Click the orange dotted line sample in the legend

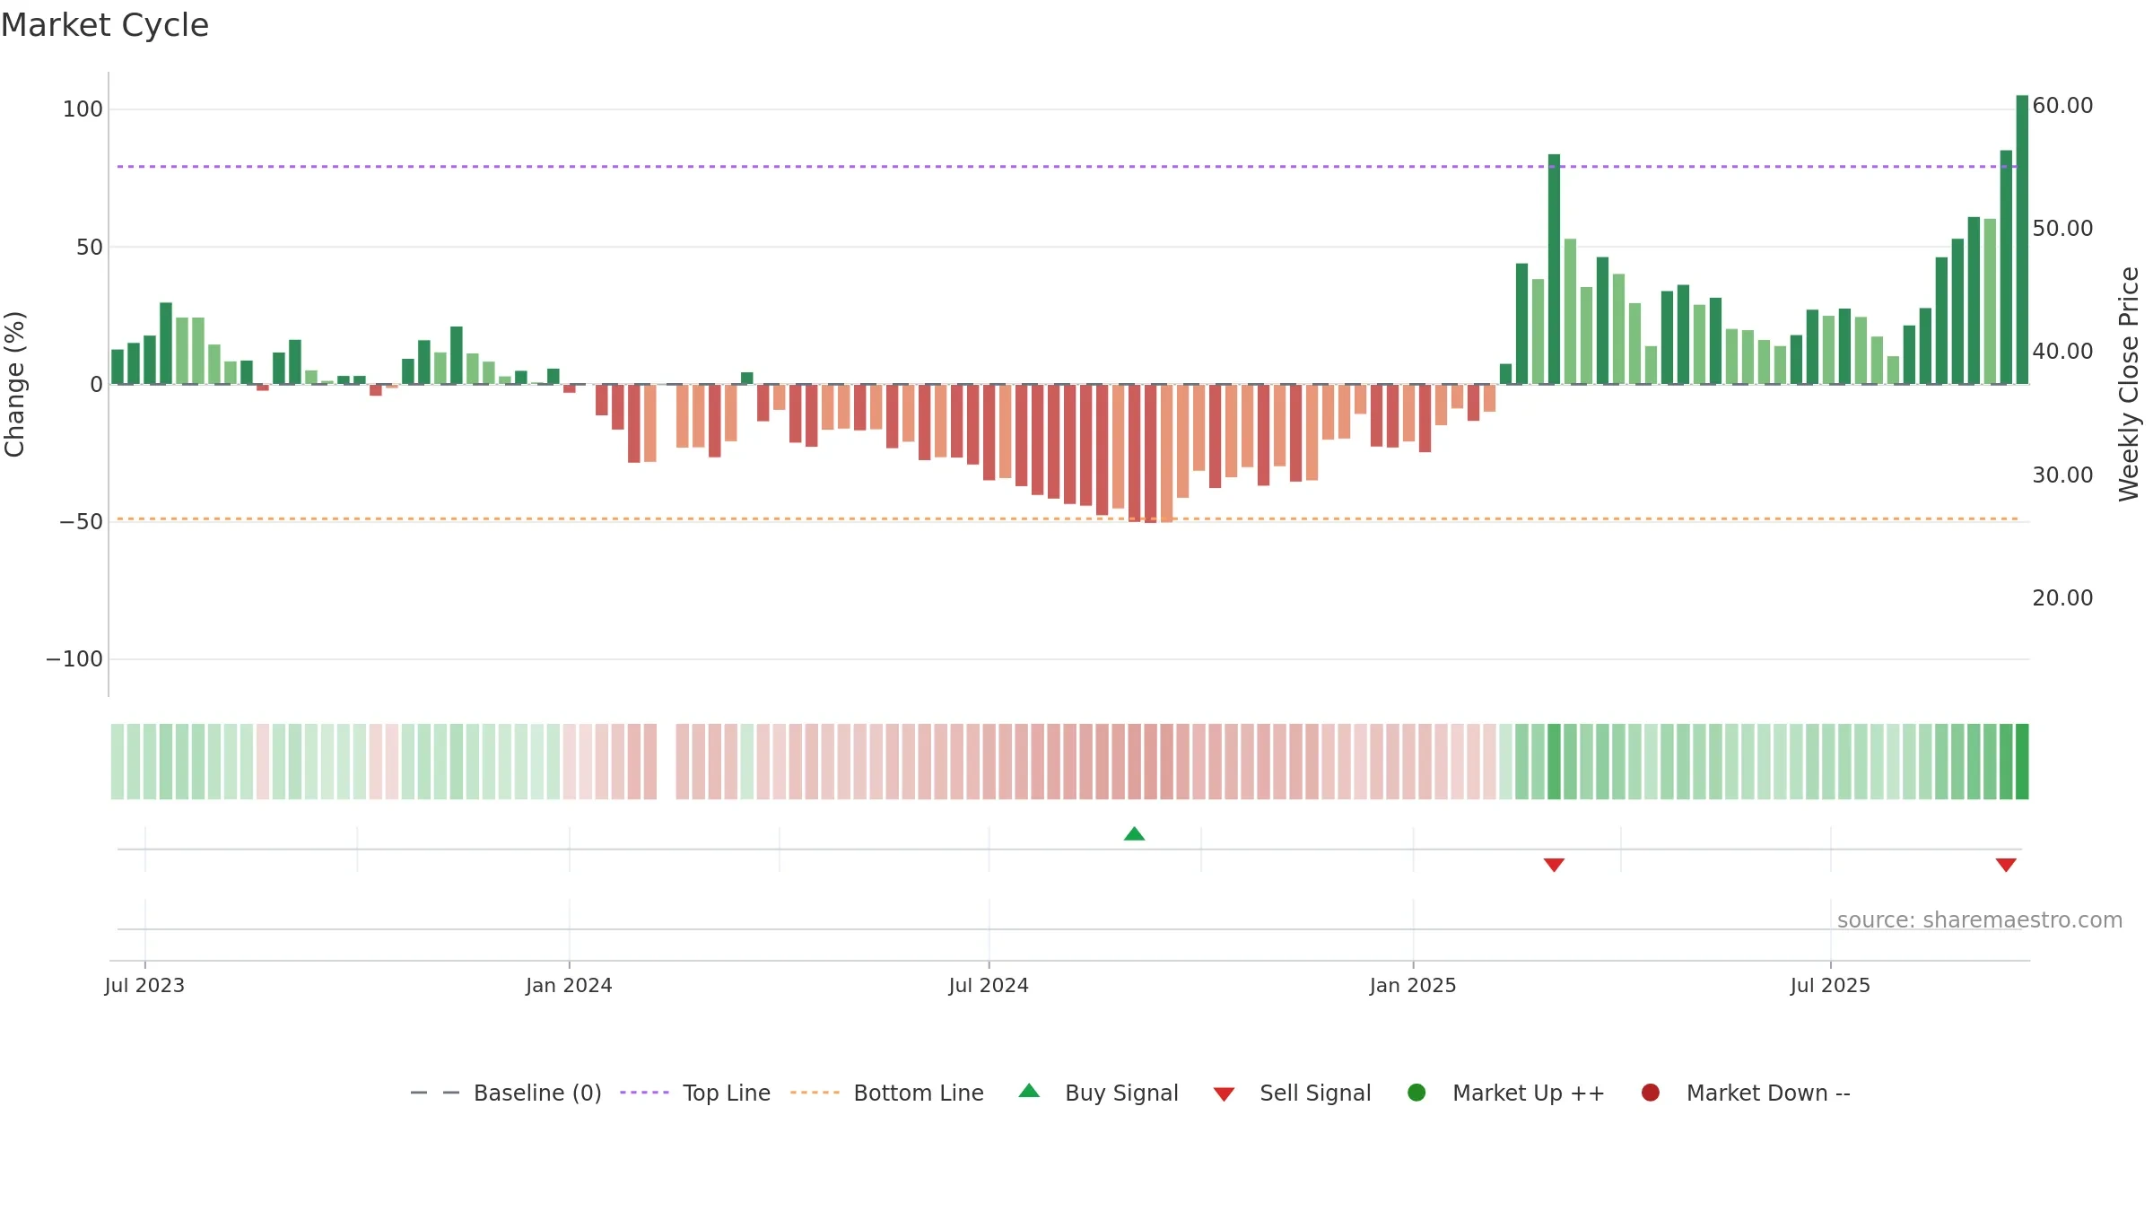815,1093
